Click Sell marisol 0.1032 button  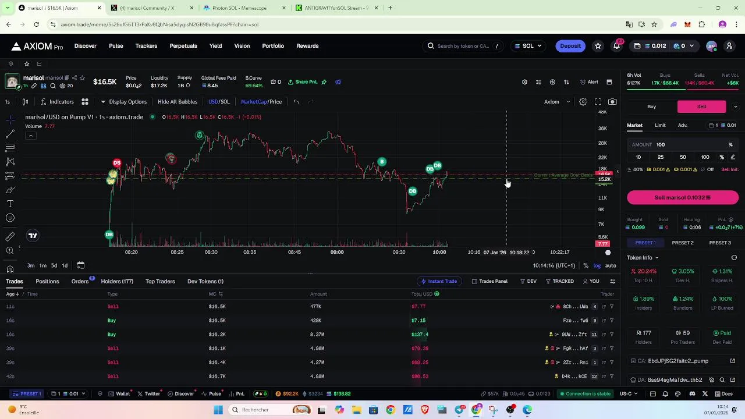pos(683,198)
